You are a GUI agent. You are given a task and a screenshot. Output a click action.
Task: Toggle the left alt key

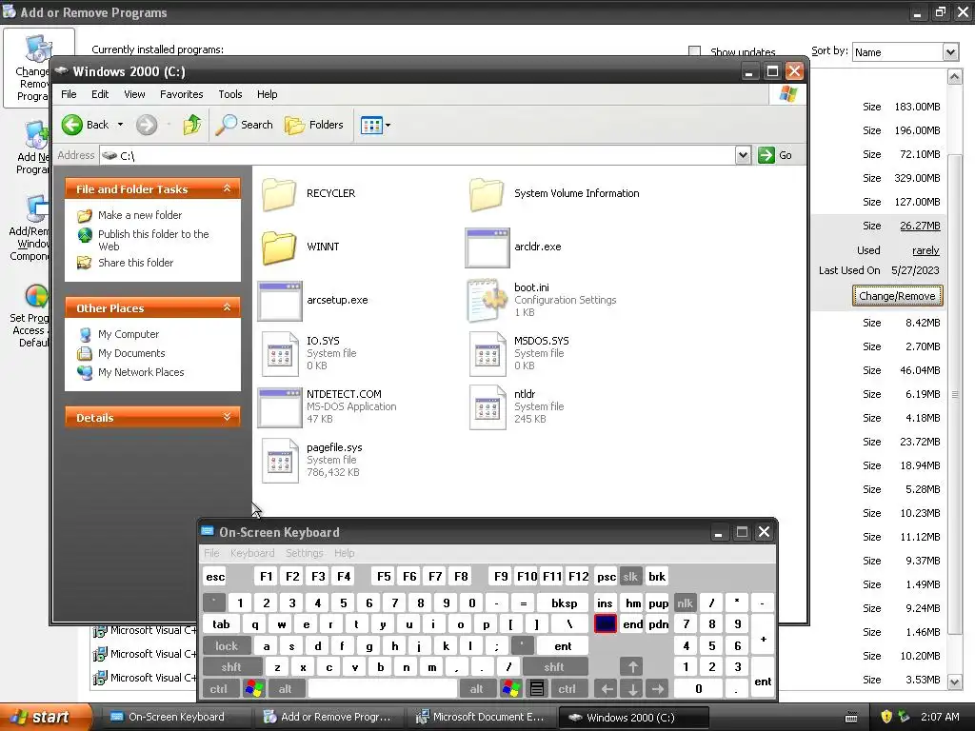point(285,689)
